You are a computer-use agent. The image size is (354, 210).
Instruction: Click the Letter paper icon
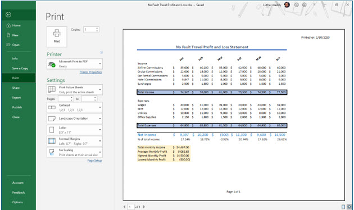[52, 130]
